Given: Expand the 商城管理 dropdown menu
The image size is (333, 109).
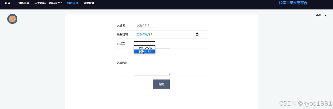Looking at the screenshot, I should [56, 3].
